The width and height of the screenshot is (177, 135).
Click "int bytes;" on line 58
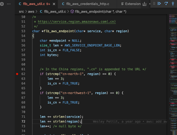click(x=49, y=55)
